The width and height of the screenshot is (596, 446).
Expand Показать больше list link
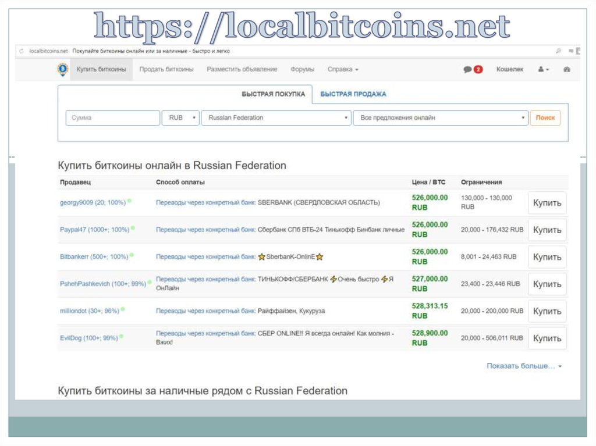pyautogui.click(x=524, y=366)
